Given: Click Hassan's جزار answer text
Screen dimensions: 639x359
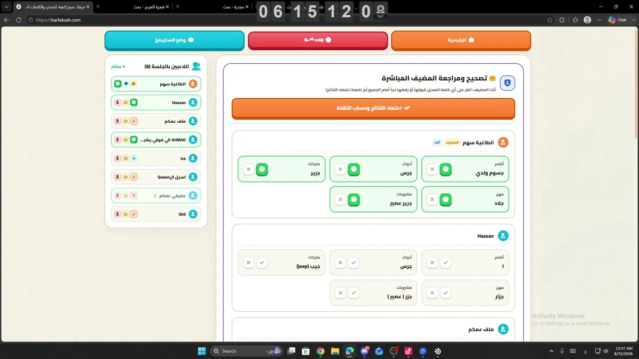Looking at the screenshot, I should pyautogui.click(x=499, y=296).
